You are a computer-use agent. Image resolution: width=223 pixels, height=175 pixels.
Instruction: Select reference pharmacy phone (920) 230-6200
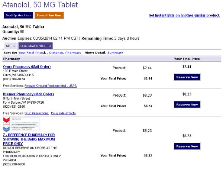tap(14, 164)
